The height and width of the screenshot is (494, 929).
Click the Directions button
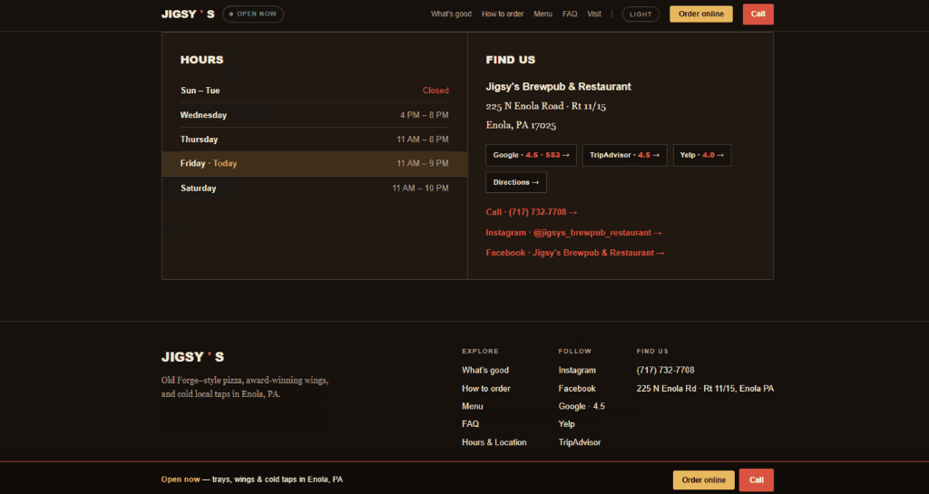516,182
